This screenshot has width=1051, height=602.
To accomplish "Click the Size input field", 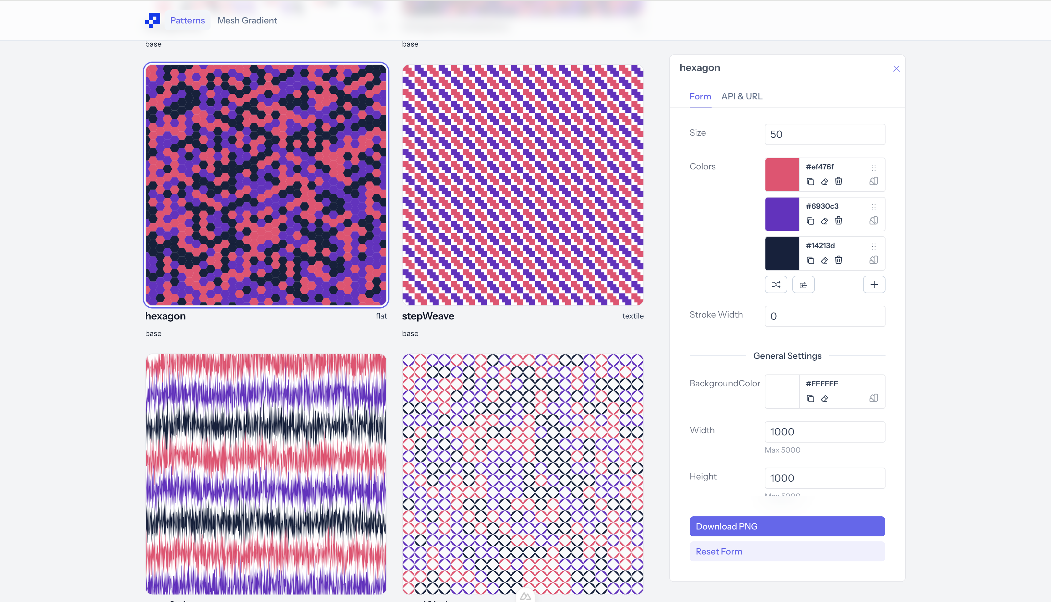I will 825,134.
